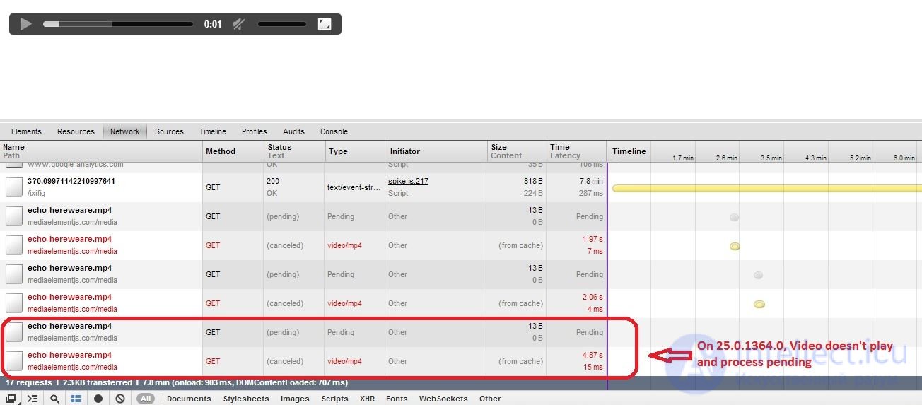This screenshot has height=405, width=922.
Task: Open the Timeline panel tab
Action: pyautogui.click(x=213, y=131)
